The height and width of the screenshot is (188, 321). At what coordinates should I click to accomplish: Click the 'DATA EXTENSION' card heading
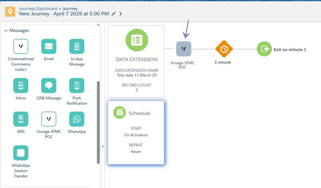click(137, 59)
